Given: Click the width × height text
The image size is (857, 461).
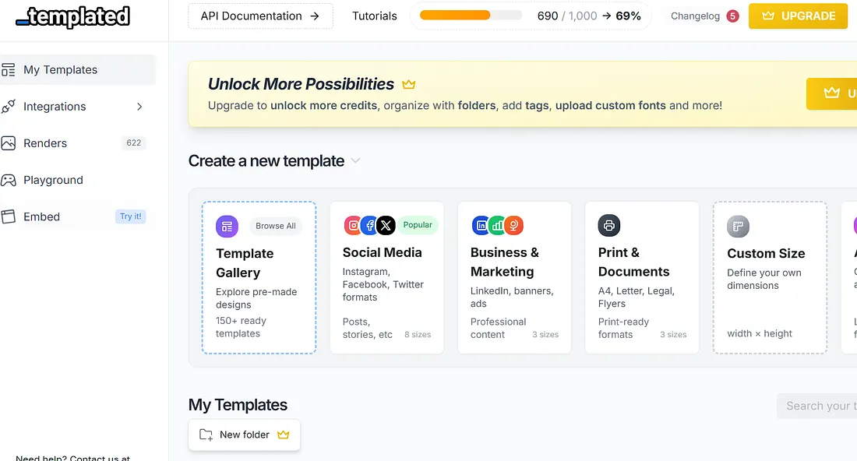Looking at the screenshot, I should tap(759, 334).
